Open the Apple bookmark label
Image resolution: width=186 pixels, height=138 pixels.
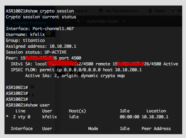[160, 11]
